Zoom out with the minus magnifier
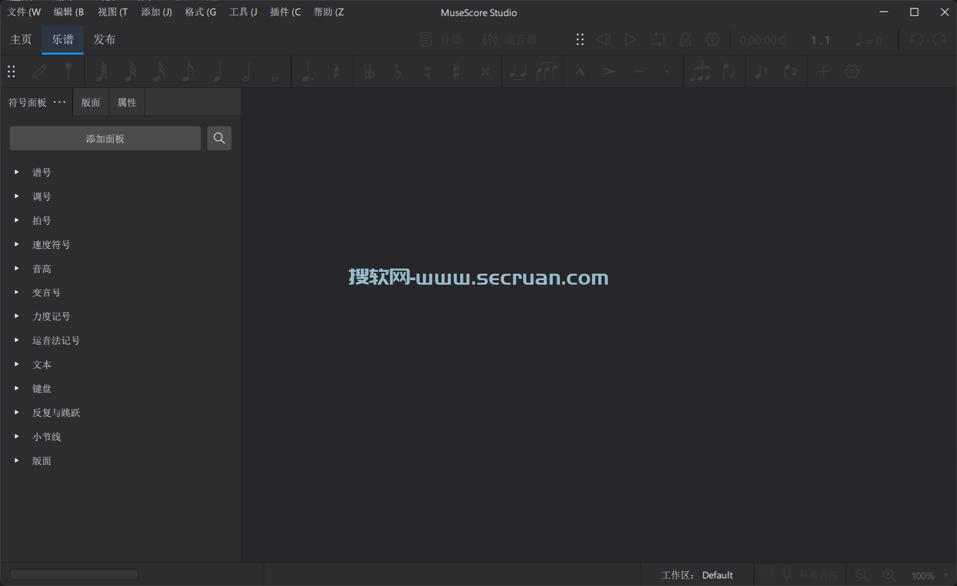 (862, 575)
